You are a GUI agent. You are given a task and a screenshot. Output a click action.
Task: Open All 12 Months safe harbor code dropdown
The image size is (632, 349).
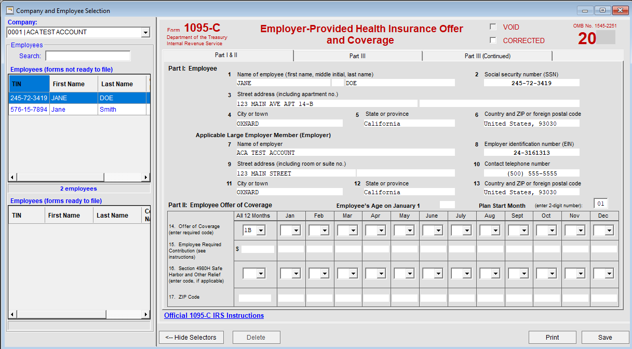(261, 273)
